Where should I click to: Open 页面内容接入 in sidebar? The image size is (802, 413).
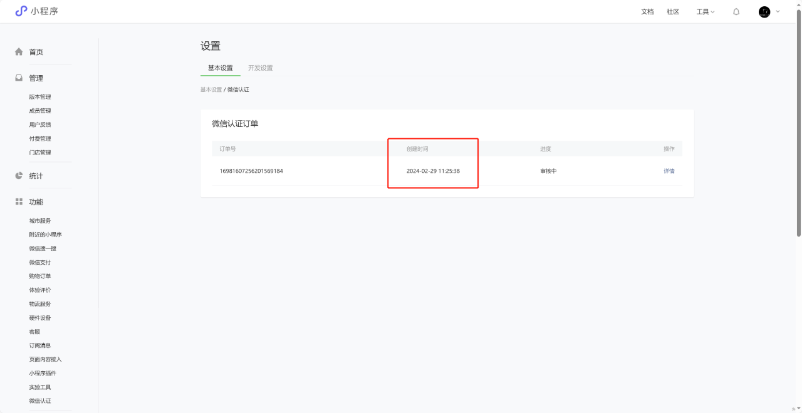point(45,359)
